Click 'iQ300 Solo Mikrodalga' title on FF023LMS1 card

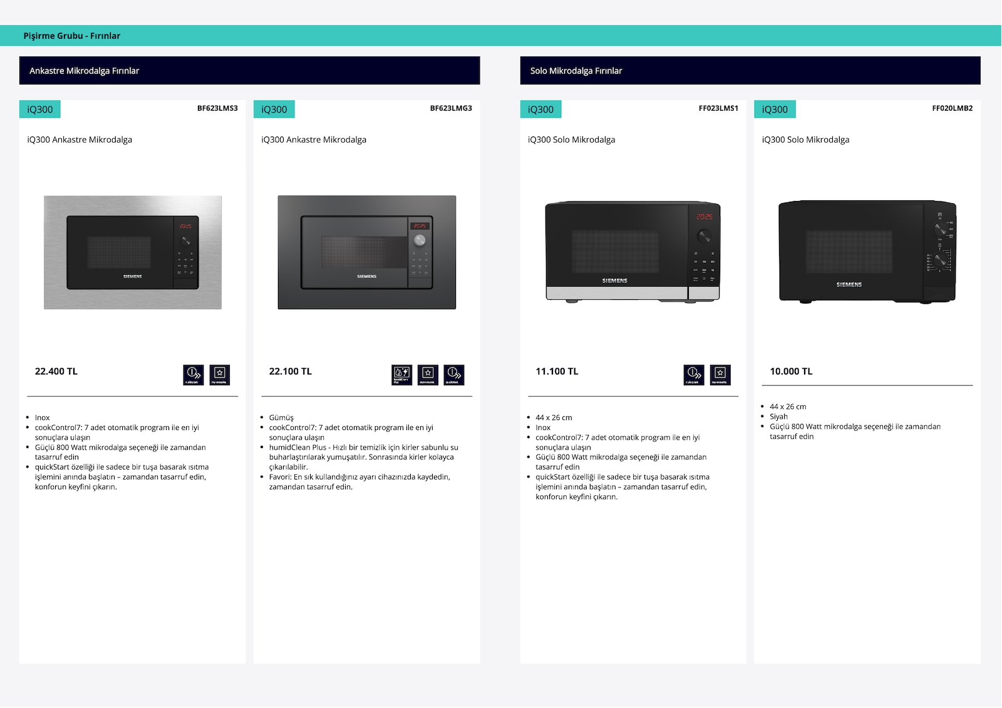coord(572,140)
